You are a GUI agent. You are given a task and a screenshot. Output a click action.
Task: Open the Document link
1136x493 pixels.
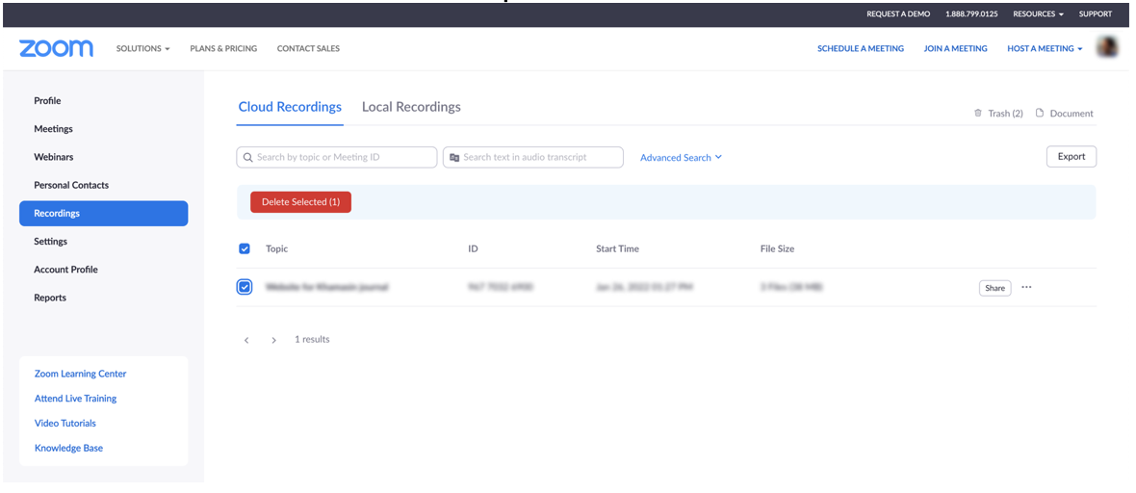point(1064,113)
